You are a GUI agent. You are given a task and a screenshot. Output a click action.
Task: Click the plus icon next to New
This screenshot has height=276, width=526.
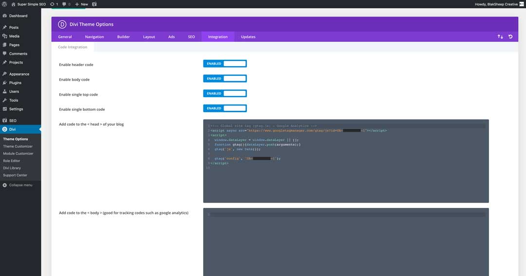(x=77, y=4)
